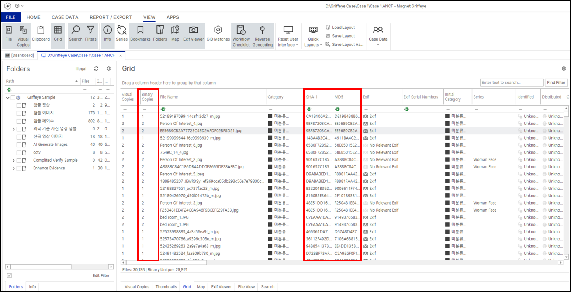This screenshot has height=292, width=571.
Task: Open the title bar help dropdown arrow
Action: [x=22, y=6]
